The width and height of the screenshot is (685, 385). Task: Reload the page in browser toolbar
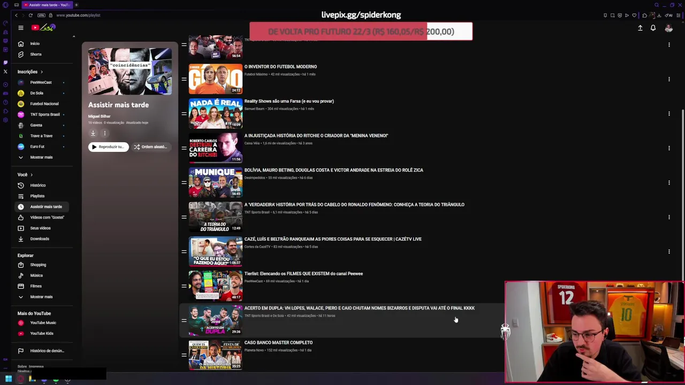[x=31, y=15]
